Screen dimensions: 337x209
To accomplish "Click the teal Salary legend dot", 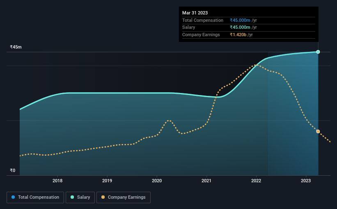I will click(x=72, y=197).
